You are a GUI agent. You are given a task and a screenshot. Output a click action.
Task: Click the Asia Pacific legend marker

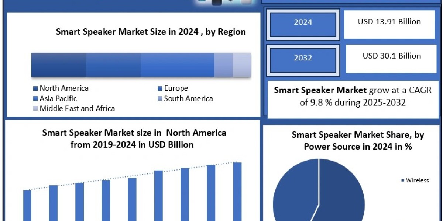coord(35,99)
